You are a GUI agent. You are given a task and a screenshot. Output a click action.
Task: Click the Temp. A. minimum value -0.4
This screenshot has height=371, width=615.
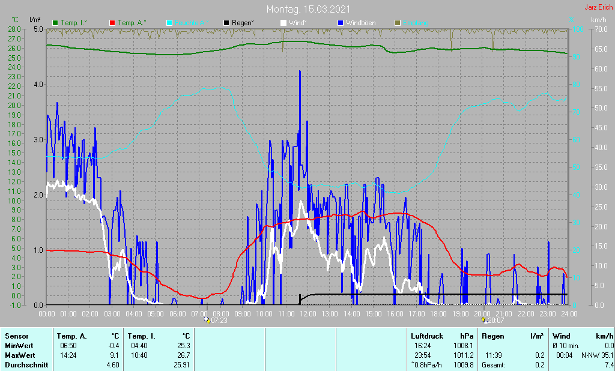click(x=114, y=346)
